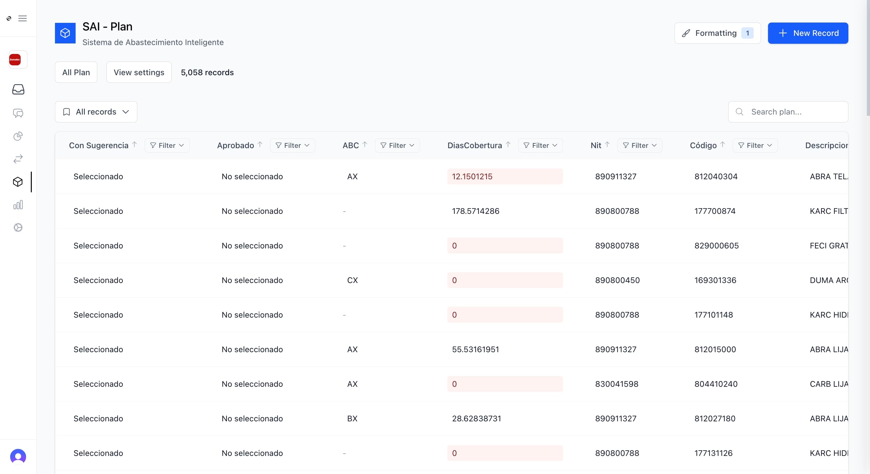This screenshot has height=474, width=870.
Task: Open View settings
Action: click(x=139, y=72)
